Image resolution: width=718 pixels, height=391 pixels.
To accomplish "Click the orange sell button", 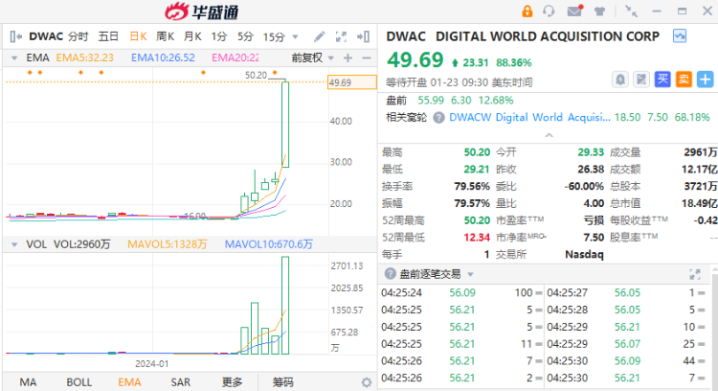I will 684,80.
